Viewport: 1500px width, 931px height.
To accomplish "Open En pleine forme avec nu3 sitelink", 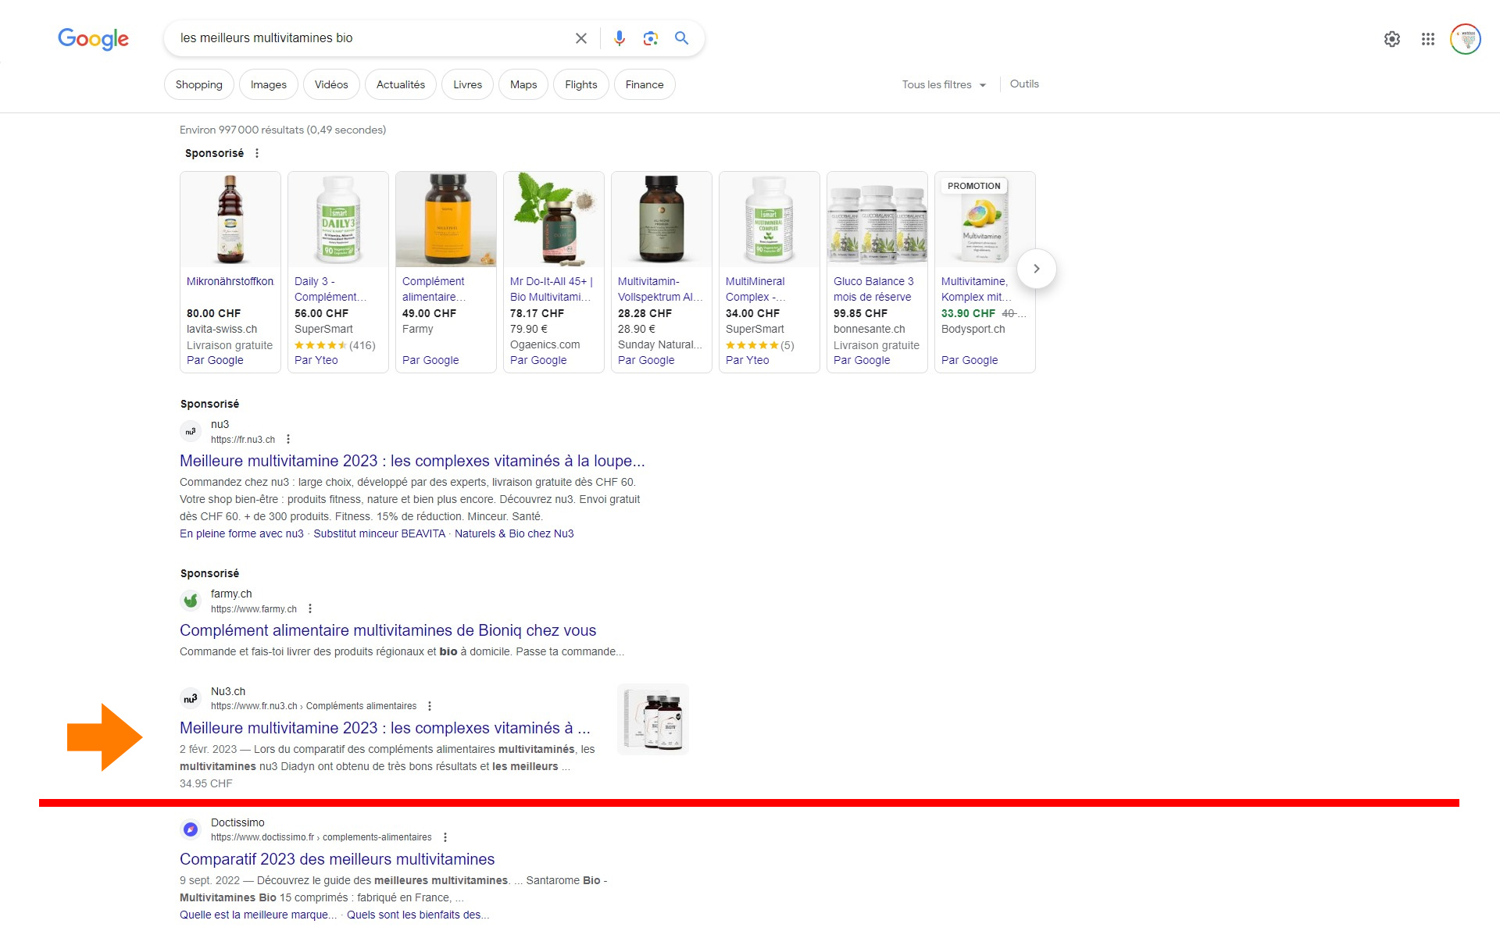I will [241, 533].
